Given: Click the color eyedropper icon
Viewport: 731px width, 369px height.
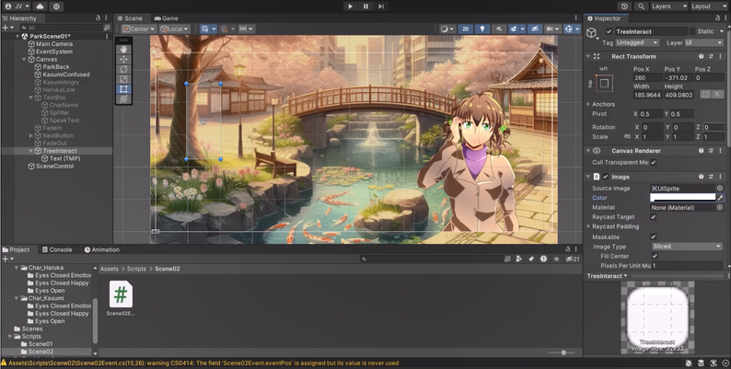Looking at the screenshot, I should point(720,198).
